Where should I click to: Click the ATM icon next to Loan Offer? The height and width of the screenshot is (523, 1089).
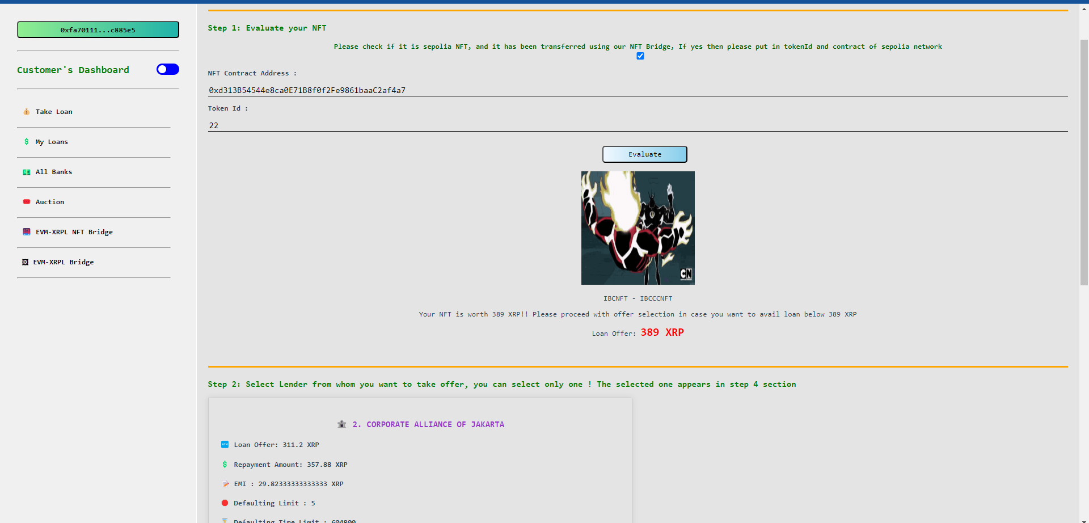pyautogui.click(x=225, y=445)
